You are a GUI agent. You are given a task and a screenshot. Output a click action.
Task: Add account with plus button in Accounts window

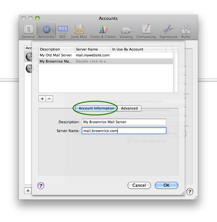pyautogui.click(x=28, y=191)
